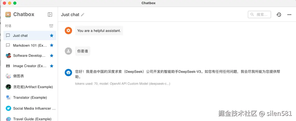
Task: Open the chat history clock icon
Action: click(x=279, y=15)
